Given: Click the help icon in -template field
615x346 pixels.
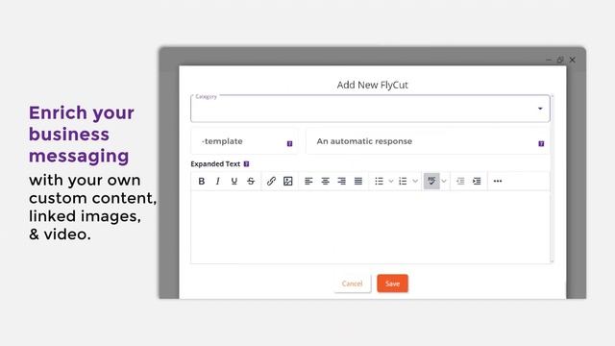Looking at the screenshot, I should tap(289, 143).
